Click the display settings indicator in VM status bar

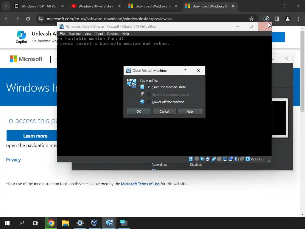[x=225, y=159]
